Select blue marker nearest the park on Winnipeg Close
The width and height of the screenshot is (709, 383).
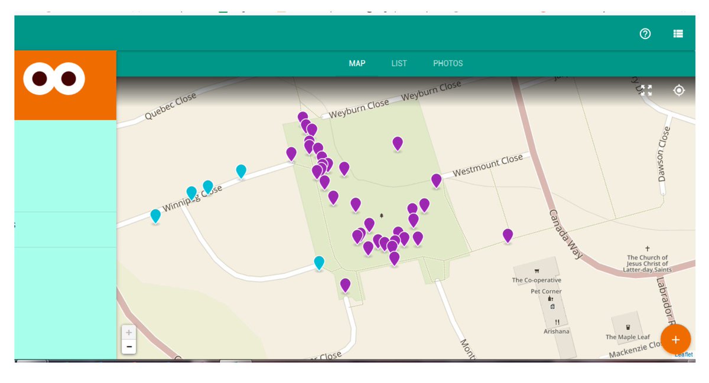click(241, 171)
